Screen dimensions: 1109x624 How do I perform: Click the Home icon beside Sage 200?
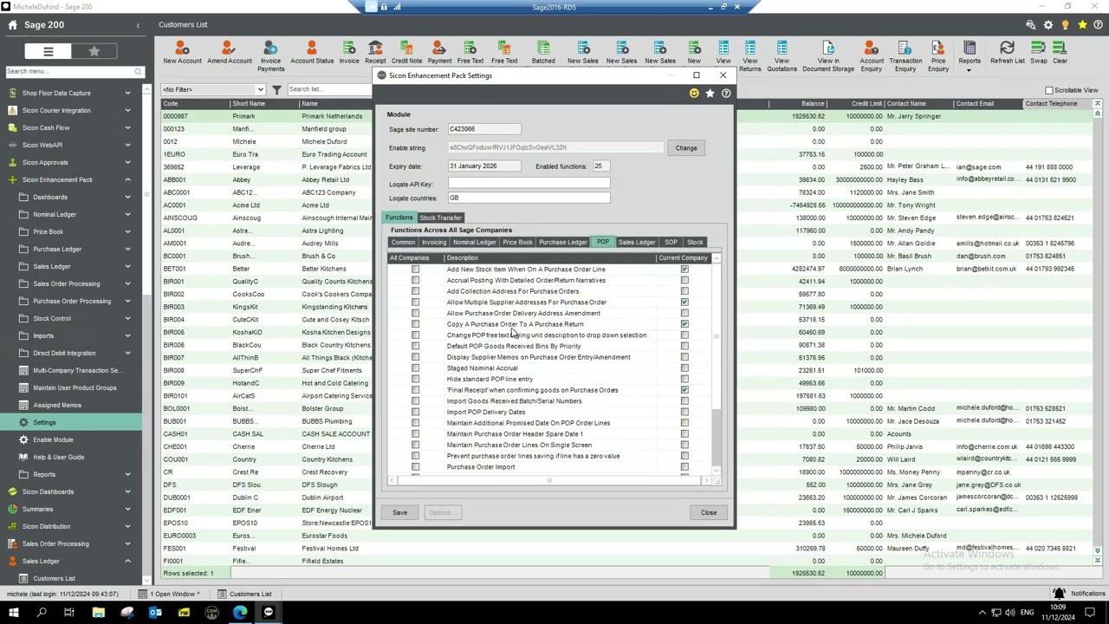coord(12,24)
